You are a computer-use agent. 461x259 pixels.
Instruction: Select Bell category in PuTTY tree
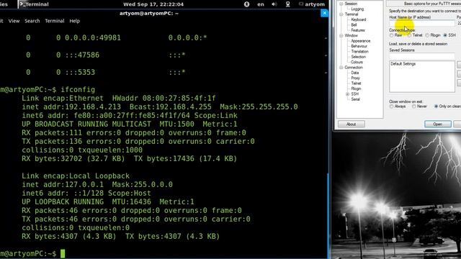click(354, 25)
